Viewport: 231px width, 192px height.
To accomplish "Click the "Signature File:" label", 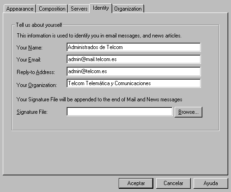I will coord(32,112).
